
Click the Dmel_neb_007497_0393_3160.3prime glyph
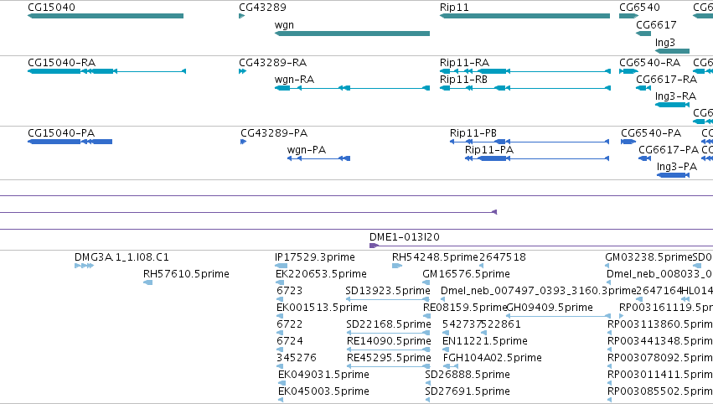point(443,299)
